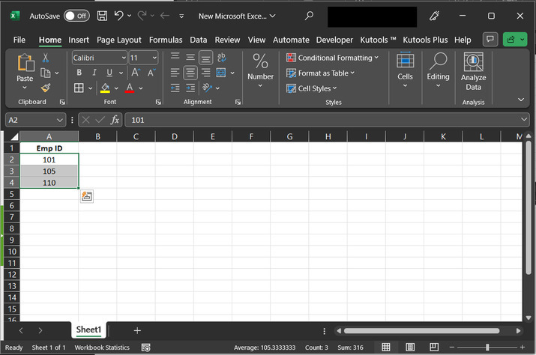Open the File tab
Viewport: 536px width, 355px height.
pyautogui.click(x=19, y=40)
